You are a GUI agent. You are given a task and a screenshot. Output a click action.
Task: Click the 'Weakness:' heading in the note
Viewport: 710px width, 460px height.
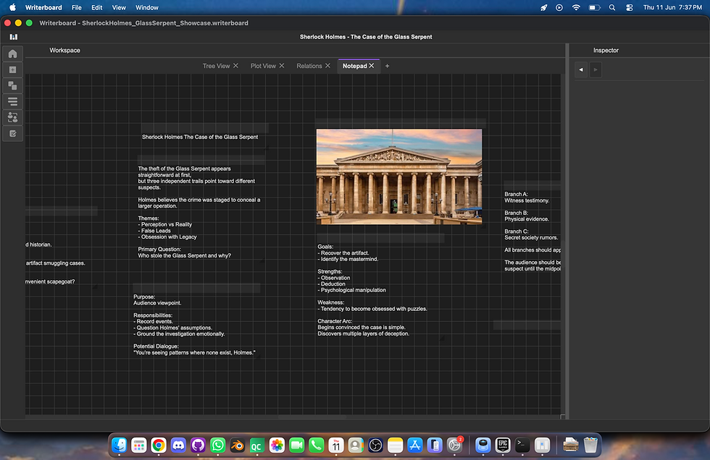tap(331, 302)
